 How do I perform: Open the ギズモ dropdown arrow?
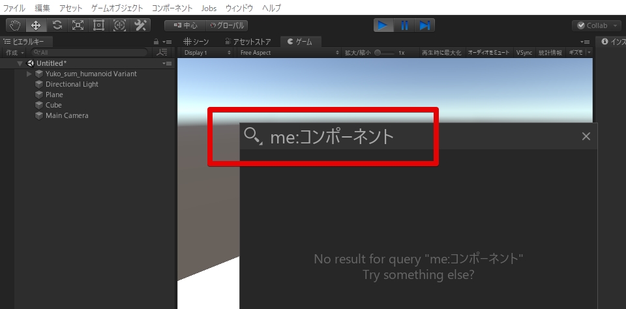tap(589, 53)
